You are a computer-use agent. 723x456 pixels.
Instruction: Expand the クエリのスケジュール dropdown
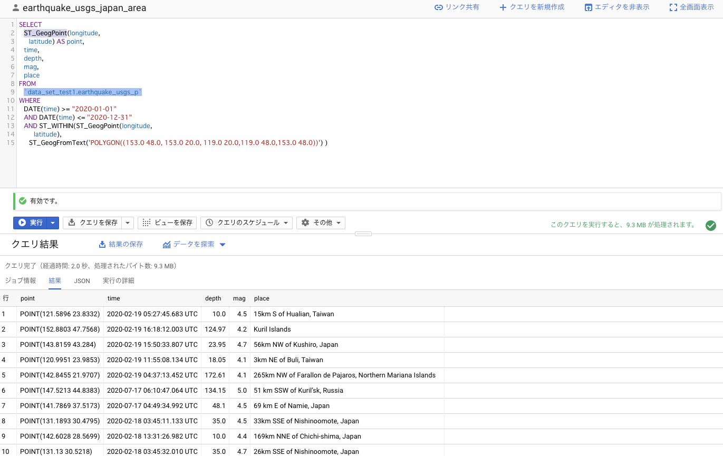(x=285, y=222)
